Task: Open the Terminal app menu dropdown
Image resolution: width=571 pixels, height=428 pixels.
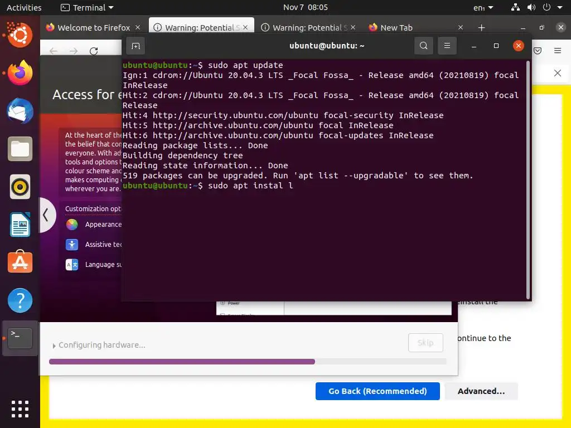Action: [x=87, y=7]
